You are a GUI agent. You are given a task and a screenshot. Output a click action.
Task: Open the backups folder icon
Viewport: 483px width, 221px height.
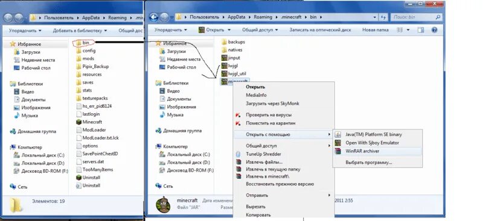coord(224,42)
